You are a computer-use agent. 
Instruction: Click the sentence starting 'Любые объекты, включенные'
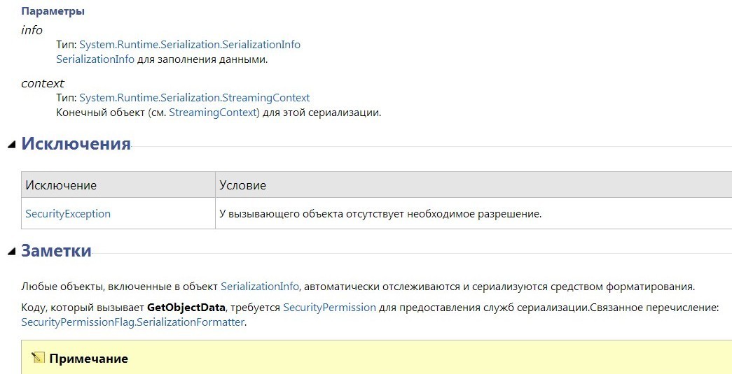tap(358, 287)
